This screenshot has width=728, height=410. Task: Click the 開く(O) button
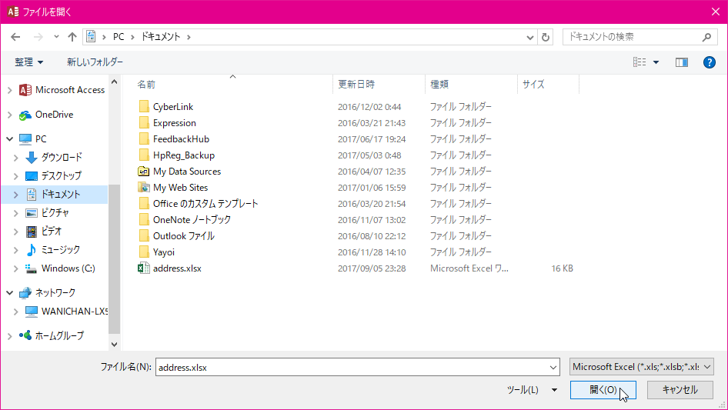point(603,390)
